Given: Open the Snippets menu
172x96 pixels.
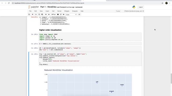Looking at the screenshot, I should click(x=75, y=11).
